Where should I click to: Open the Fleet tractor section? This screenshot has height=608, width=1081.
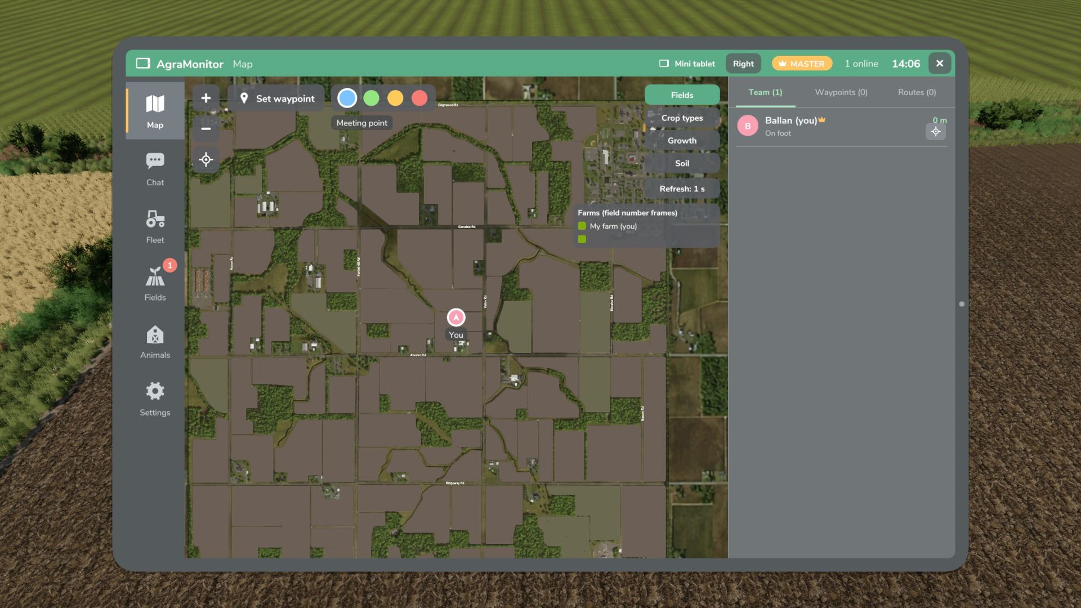click(x=155, y=226)
